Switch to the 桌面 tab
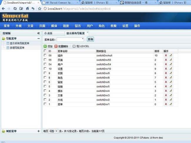 point(53,33)
